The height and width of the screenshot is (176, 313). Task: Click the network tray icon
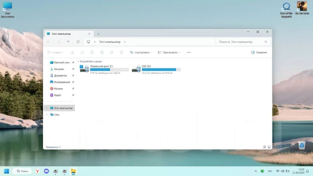tap(278, 171)
